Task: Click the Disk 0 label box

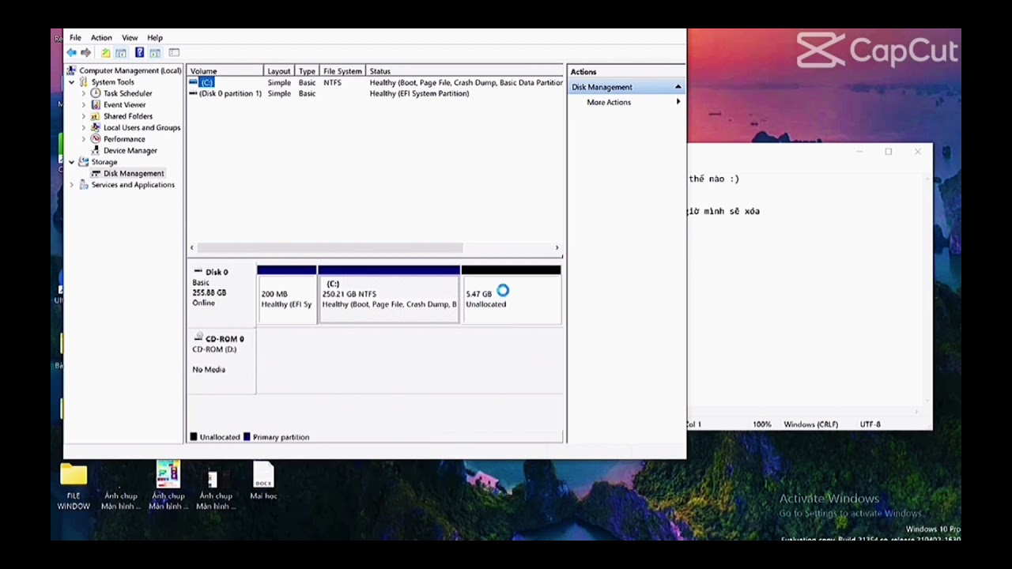Action: [222, 295]
